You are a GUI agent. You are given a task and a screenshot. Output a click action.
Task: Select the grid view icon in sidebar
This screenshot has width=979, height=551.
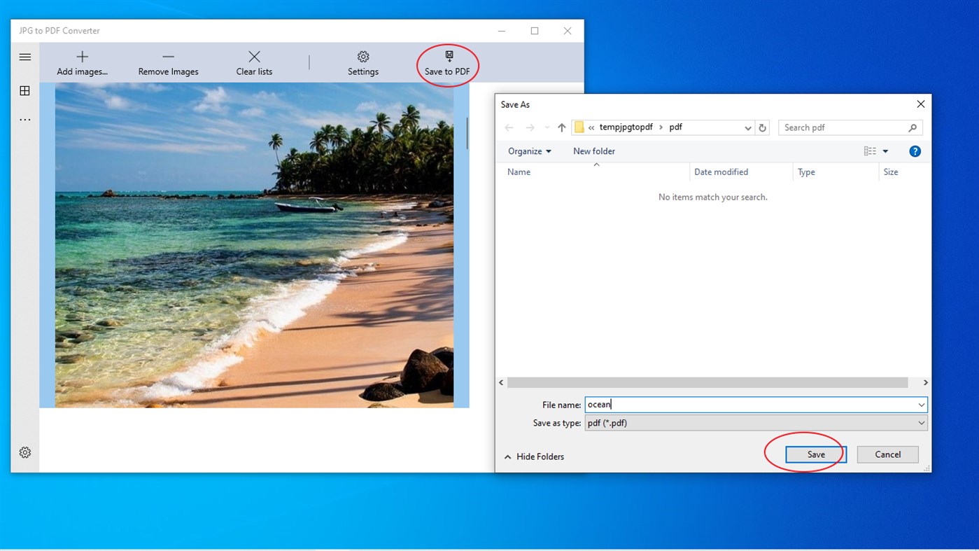(x=24, y=90)
